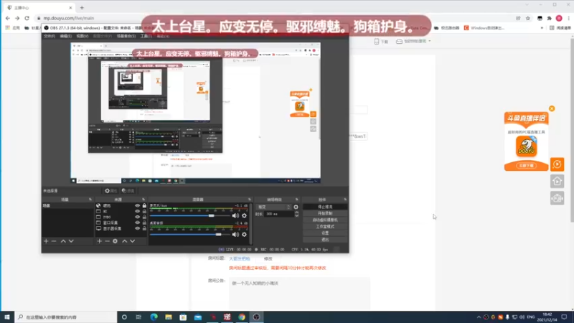Screen dimensions: 574x323
Task: Open the 编辑(E) menu in OBS
Action: (x=66, y=37)
